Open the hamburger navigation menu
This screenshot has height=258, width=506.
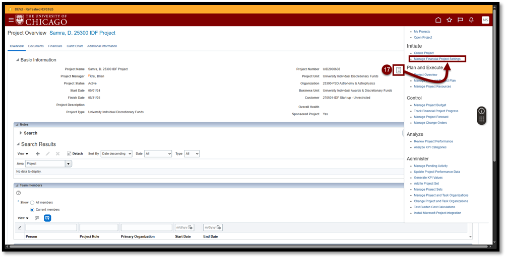[11, 20]
